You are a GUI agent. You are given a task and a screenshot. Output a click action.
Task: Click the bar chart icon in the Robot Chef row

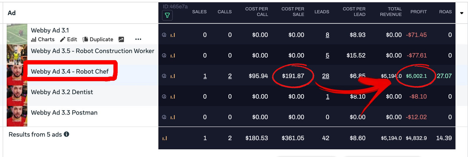pos(173,76)
